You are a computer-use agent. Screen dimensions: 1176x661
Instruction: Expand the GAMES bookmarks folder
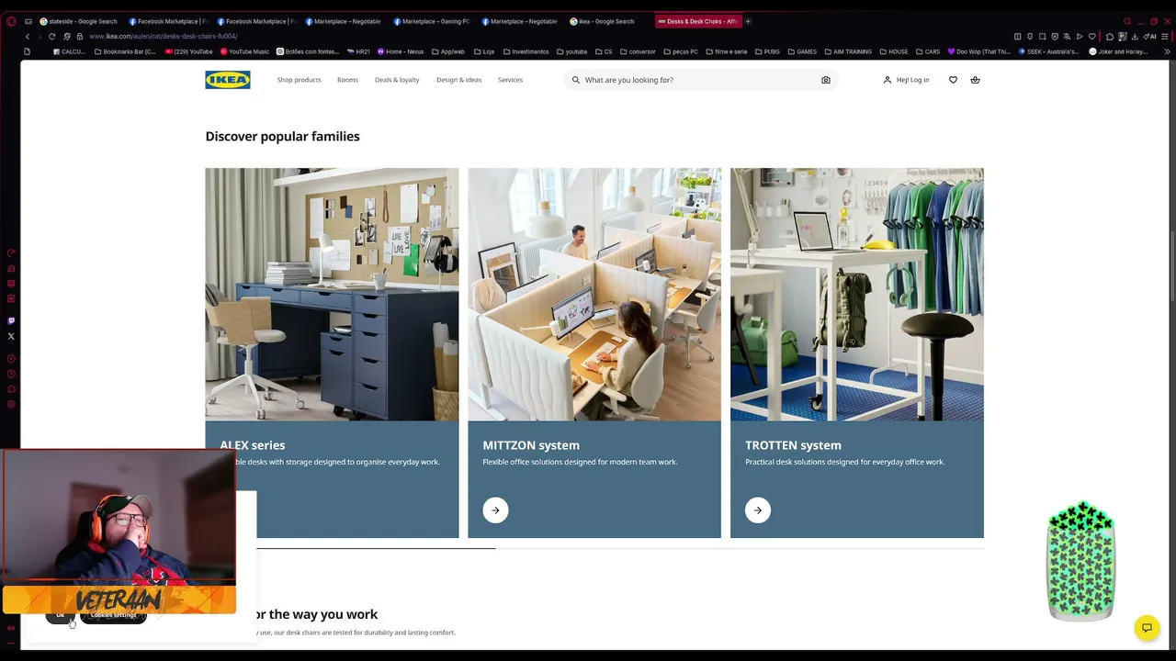click(803, 51)
